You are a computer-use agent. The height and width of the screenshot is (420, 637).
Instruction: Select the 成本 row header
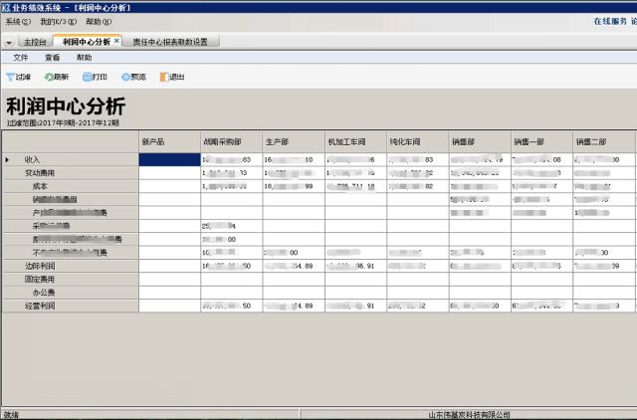point(71,186)
